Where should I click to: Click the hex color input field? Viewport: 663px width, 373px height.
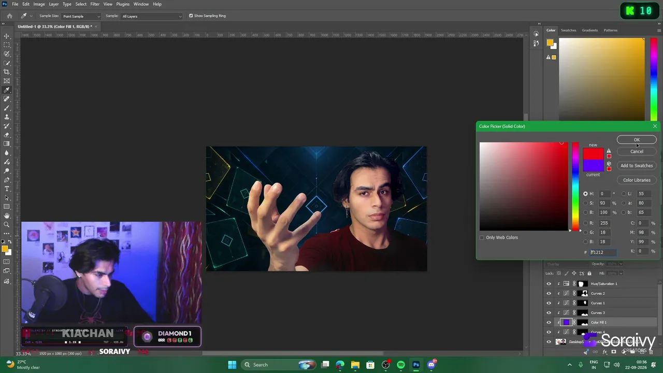603,252
